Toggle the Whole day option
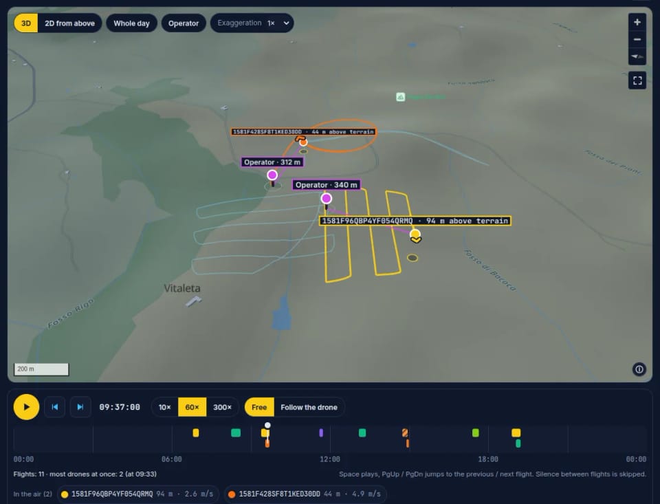 pyautogui.click(x=131, y=23)
